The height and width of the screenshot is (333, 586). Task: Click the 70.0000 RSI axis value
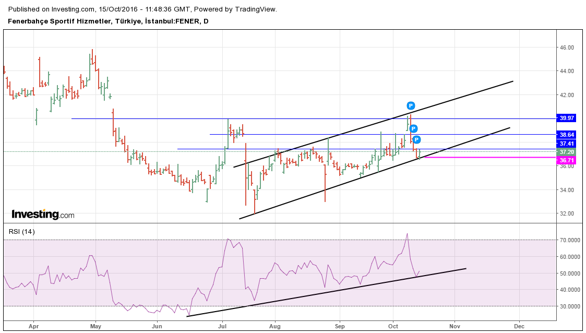coord(569,240)
